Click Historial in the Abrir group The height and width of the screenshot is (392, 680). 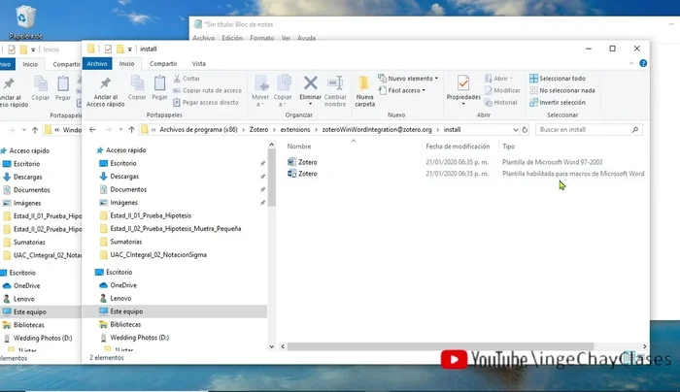pos(501,103)
